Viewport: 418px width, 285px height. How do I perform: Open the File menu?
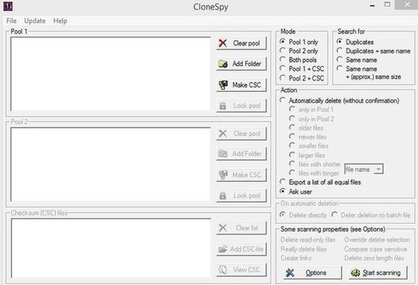[11, 21]
